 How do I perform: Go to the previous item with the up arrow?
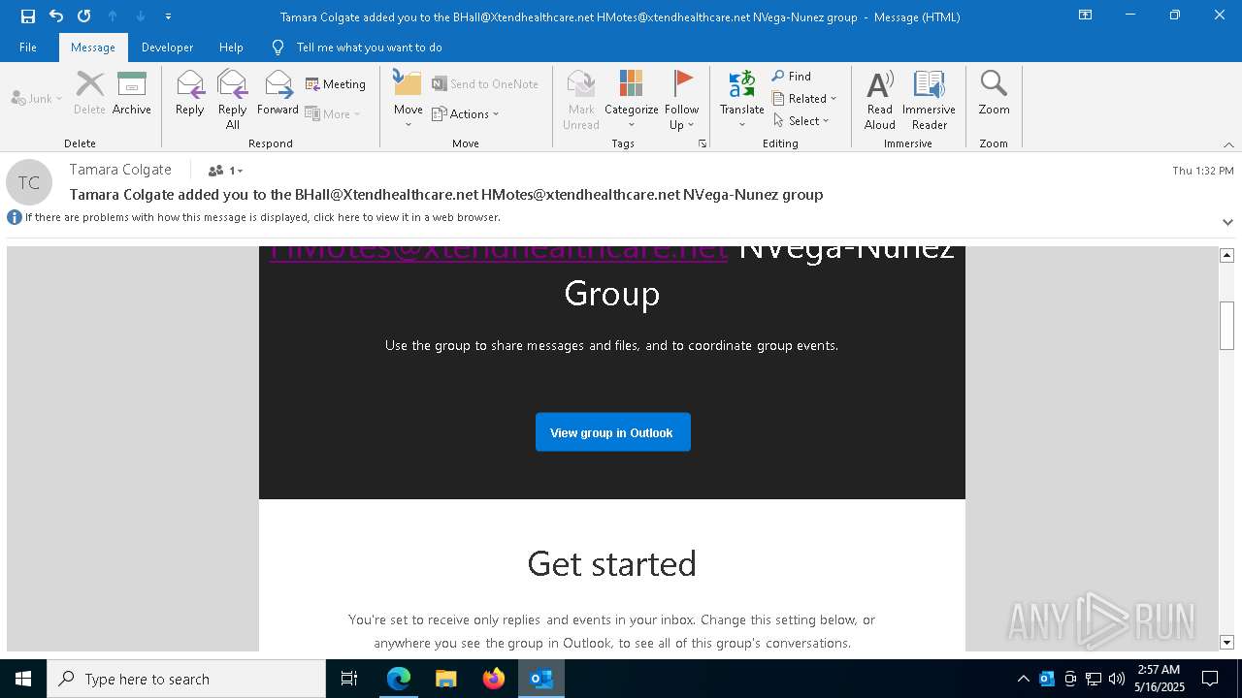point(113,16)
